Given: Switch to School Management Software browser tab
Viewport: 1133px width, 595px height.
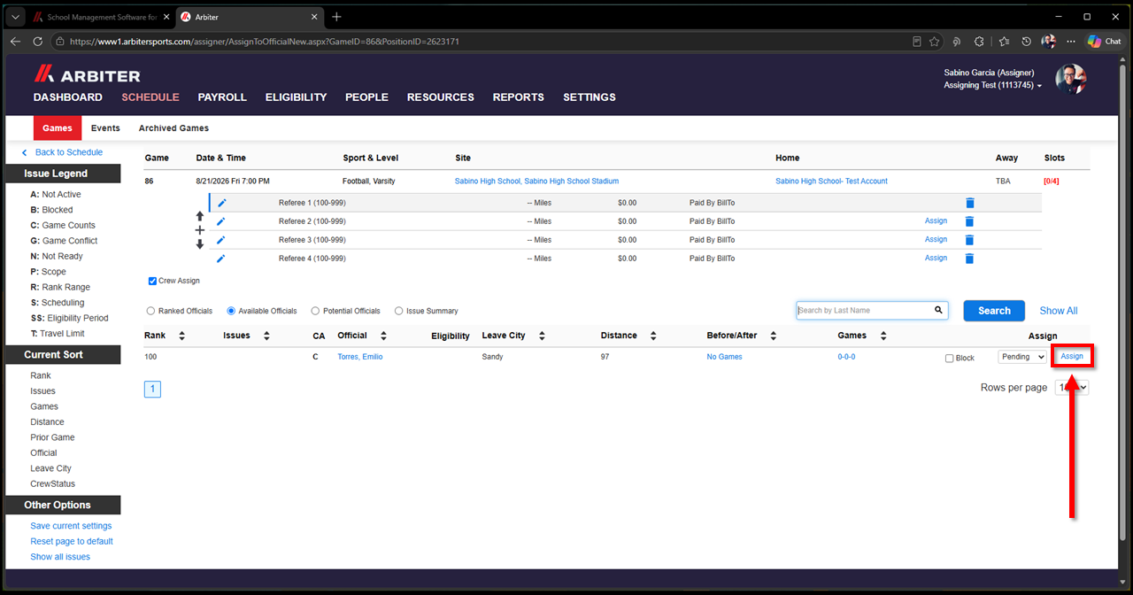Looking at the screenshot, I should [x=99, y=17].
